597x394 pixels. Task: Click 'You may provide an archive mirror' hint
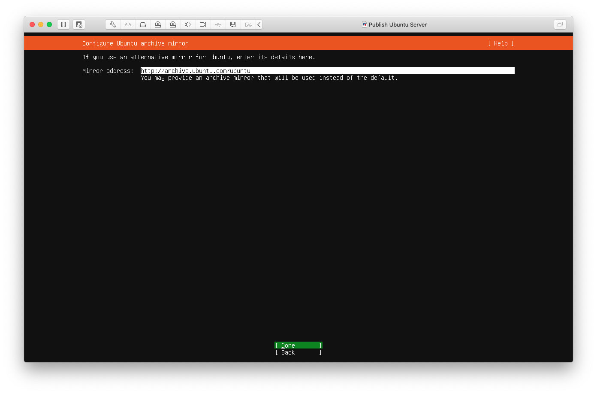point(269,78)
